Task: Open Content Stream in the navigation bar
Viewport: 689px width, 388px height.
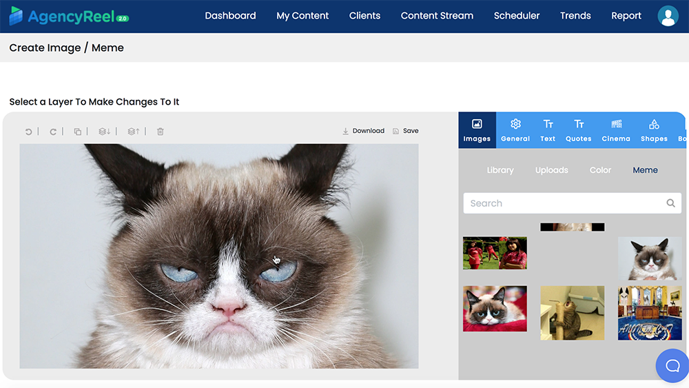Action: click(x=437, y=16)
